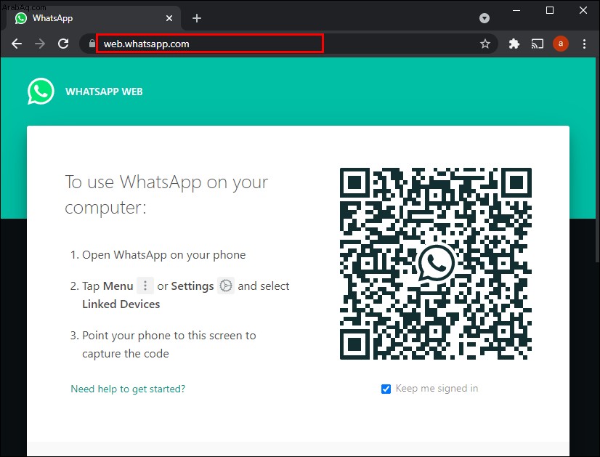This screenshot has width=600, height=457.
Task: Open Chrome's three-dot menu
Action: pyautogui.click(x=584, y=44)
